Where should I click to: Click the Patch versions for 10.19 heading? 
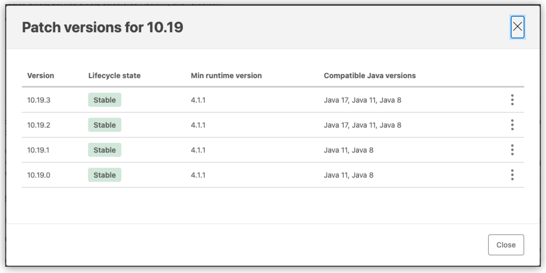pos(103,27)
